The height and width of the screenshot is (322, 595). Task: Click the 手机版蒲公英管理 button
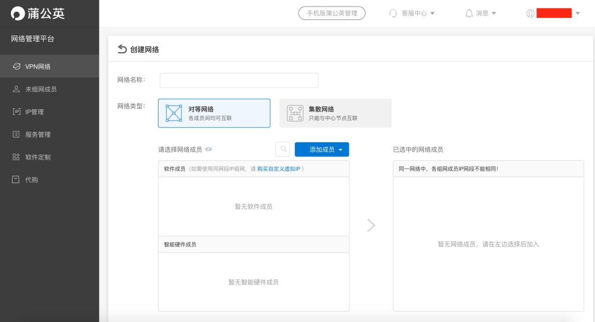point(332,13)
